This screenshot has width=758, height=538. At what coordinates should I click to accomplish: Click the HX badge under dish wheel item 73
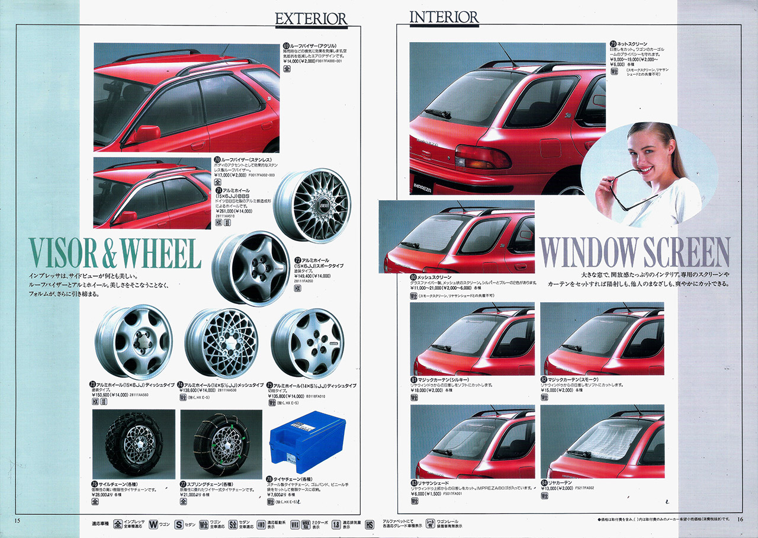pyautogui.click(x=95, y=401)
